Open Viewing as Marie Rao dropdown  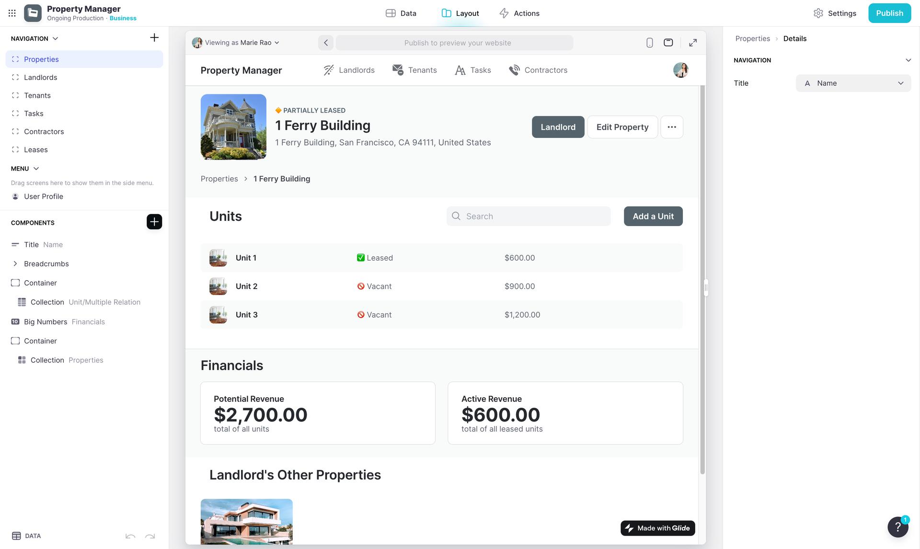[x=236, y=43]
